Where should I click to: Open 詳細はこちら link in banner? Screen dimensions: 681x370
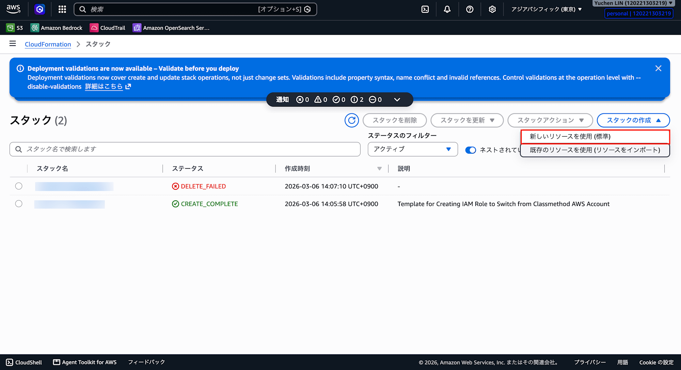click(x=108, y=87)
